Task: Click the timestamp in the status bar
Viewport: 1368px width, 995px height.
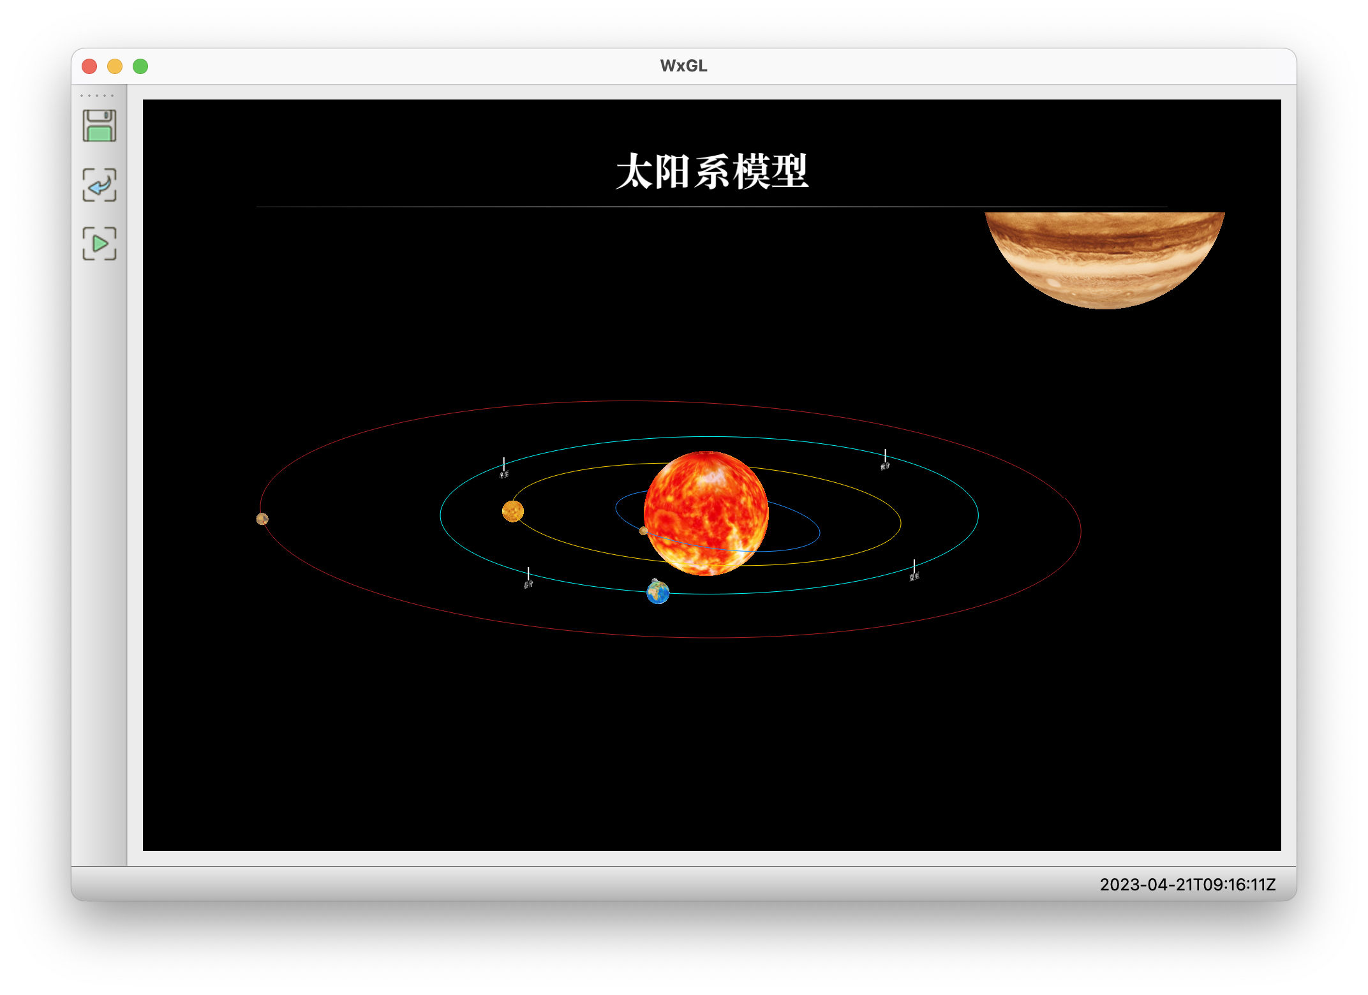Action: 1187,885
